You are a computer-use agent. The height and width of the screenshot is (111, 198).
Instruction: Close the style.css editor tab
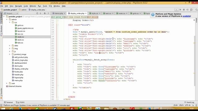pyautogui.click(x=100, y=13)
